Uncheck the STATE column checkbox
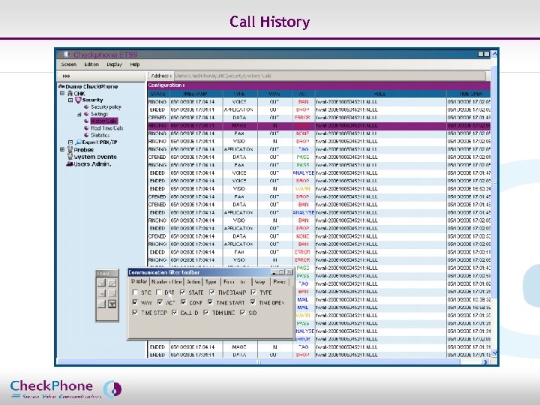The width and height of the screenshot is (540, 405). click(183, 292)
